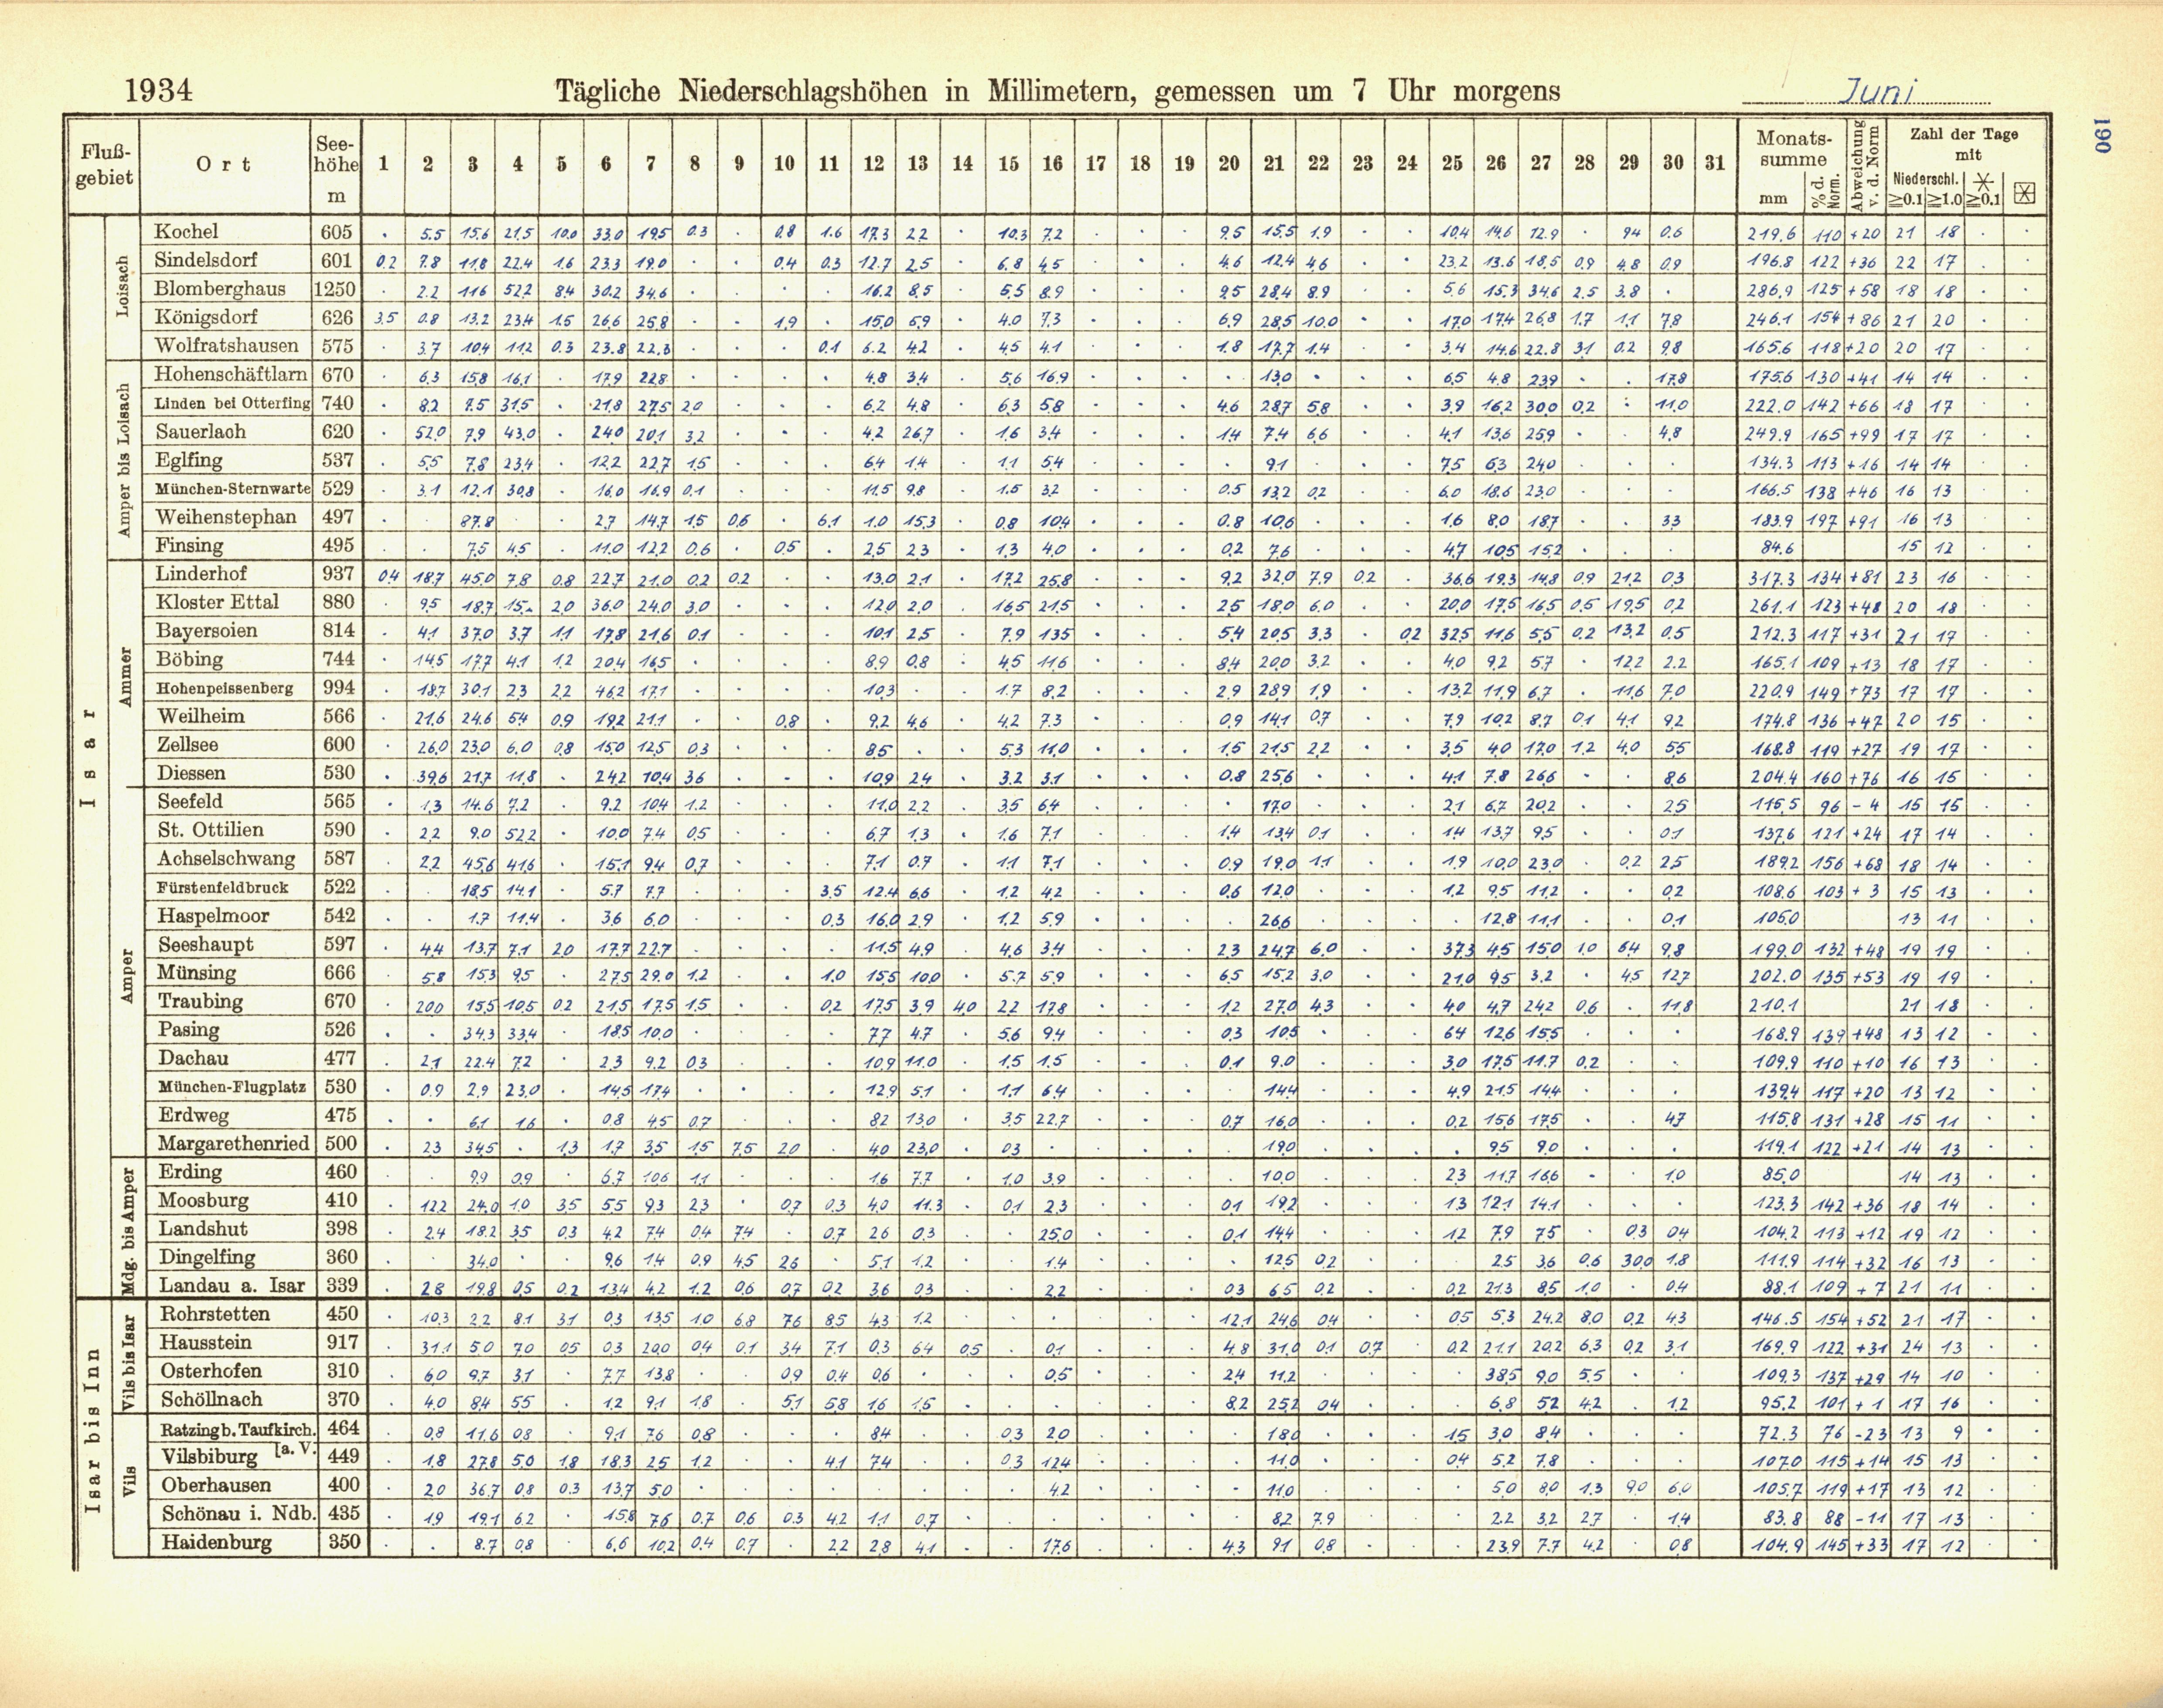Select the station name "Hausstein"
The image size is (2163, 1708).
click(x=206, y=1342)
